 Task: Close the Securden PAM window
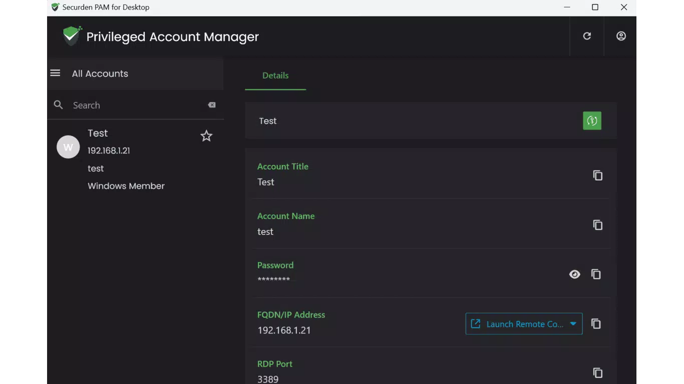pos(623,7)
